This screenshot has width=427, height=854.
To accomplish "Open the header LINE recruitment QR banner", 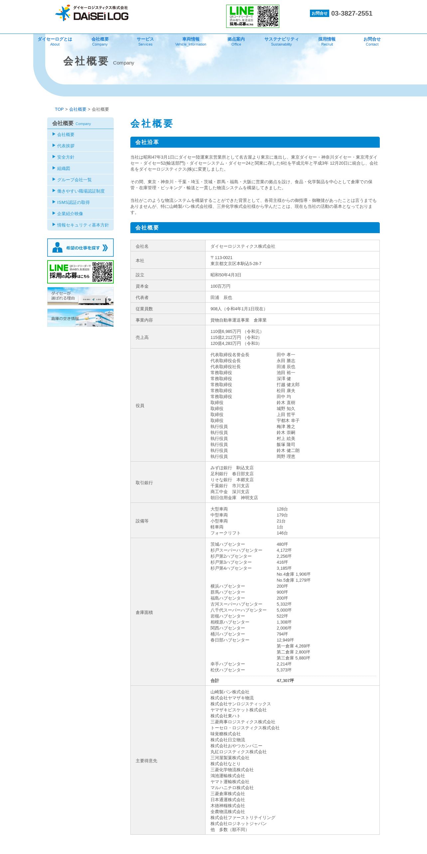I will pyautogui.click(x=252, y=16).
